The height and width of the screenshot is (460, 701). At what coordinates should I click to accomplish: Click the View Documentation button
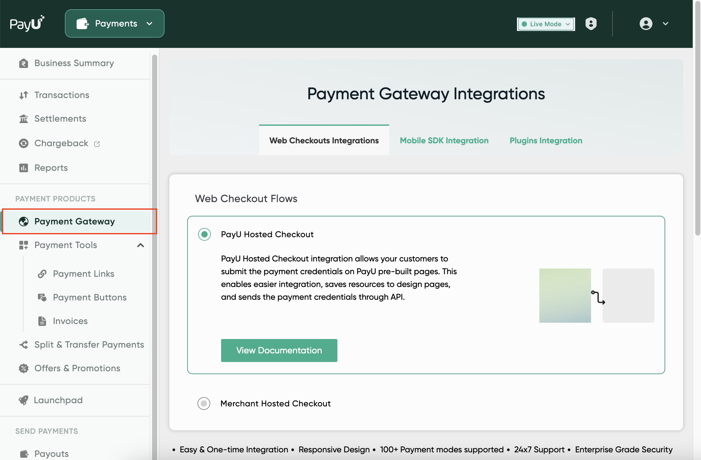[x=279, y=350]
